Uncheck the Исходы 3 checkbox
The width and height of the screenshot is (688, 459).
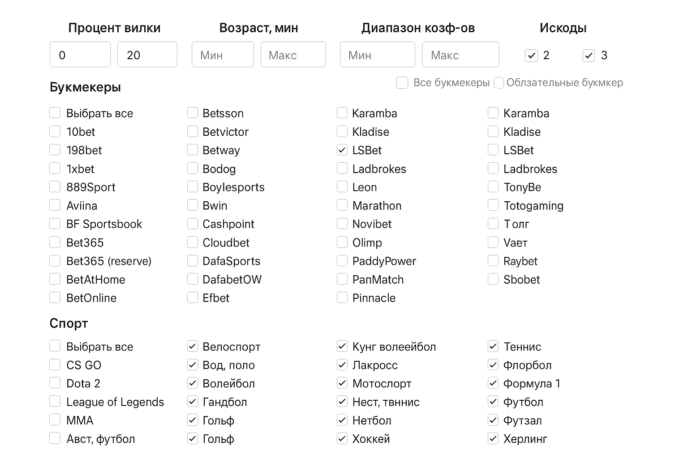coord(589,56)
